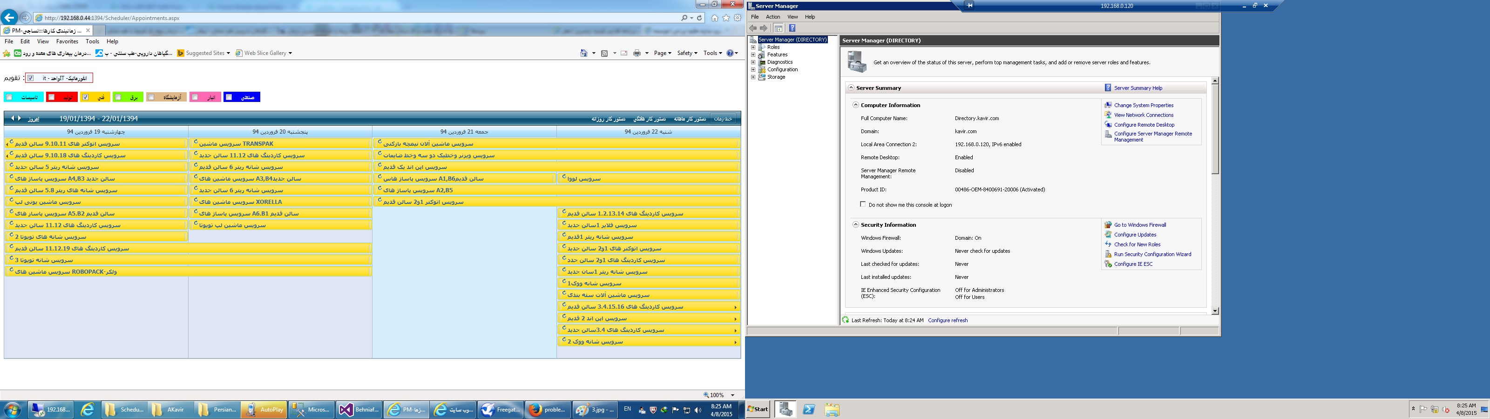Click the IE back arrow button
The height and width of the screenshot is (419, 1490).
coord(9,17)
